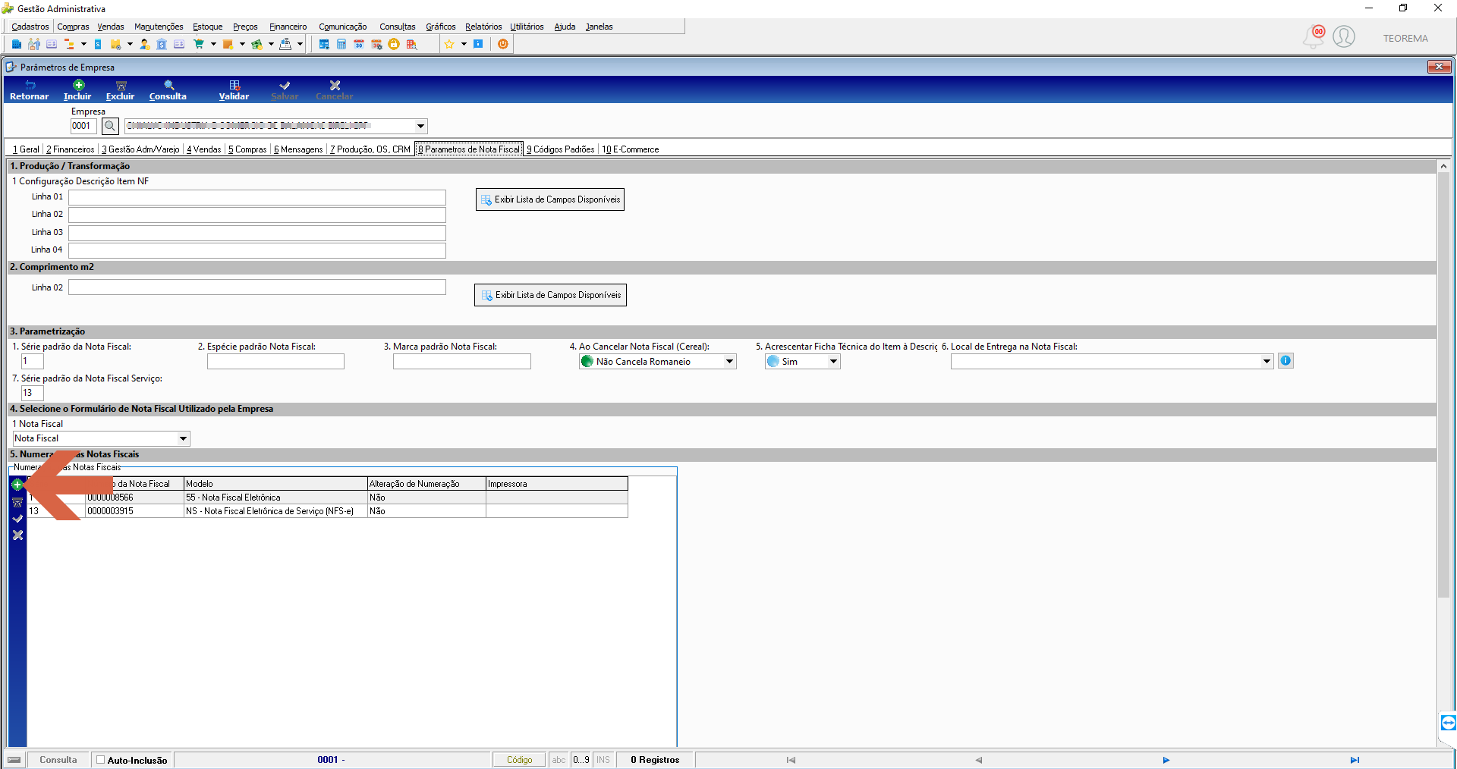Click the Excluir toolbar icon
The height and width of the screenshot is (769, 1457).
[x=121, y=86]
